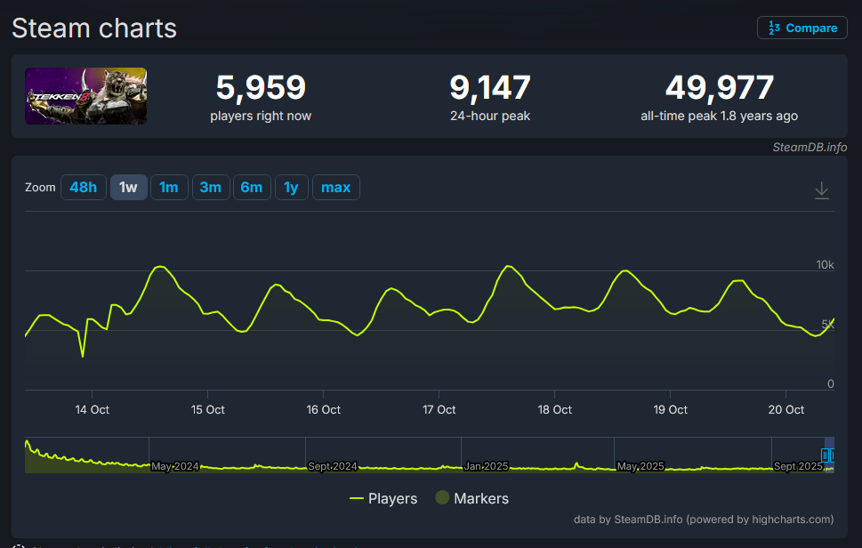Click the 18 Oct axis label
This screenshot has width=862, height=548.
(x=555, y=409)
